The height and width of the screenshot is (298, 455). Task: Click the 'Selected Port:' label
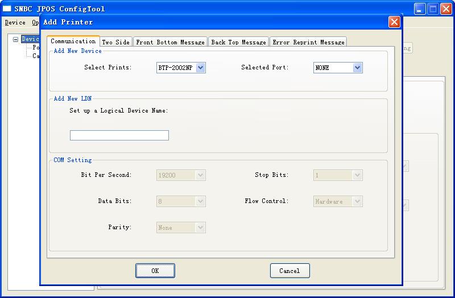pos(265,67)
